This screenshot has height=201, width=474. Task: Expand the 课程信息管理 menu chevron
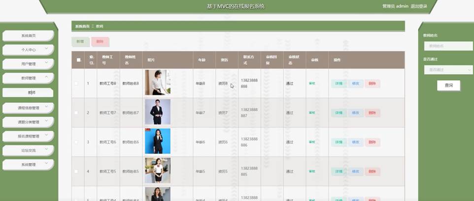[x=46, y=106]
